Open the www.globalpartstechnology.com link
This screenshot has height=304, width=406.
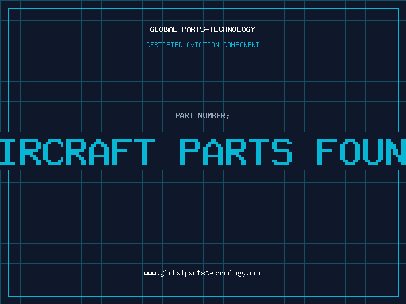[202, 273]
